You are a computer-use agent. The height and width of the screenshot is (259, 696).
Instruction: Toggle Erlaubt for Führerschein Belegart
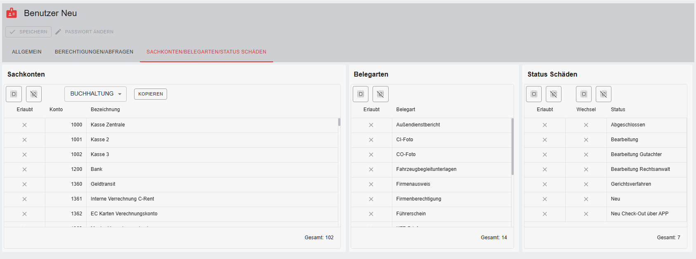371,214
